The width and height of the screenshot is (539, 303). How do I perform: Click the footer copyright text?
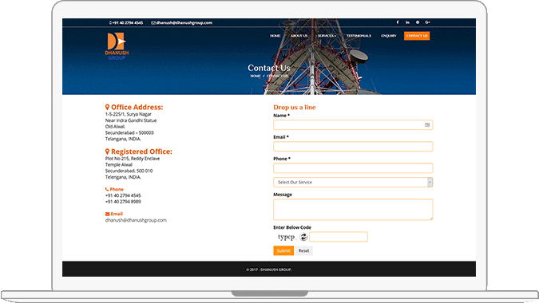pyautogui.click(x=269, y=270)
